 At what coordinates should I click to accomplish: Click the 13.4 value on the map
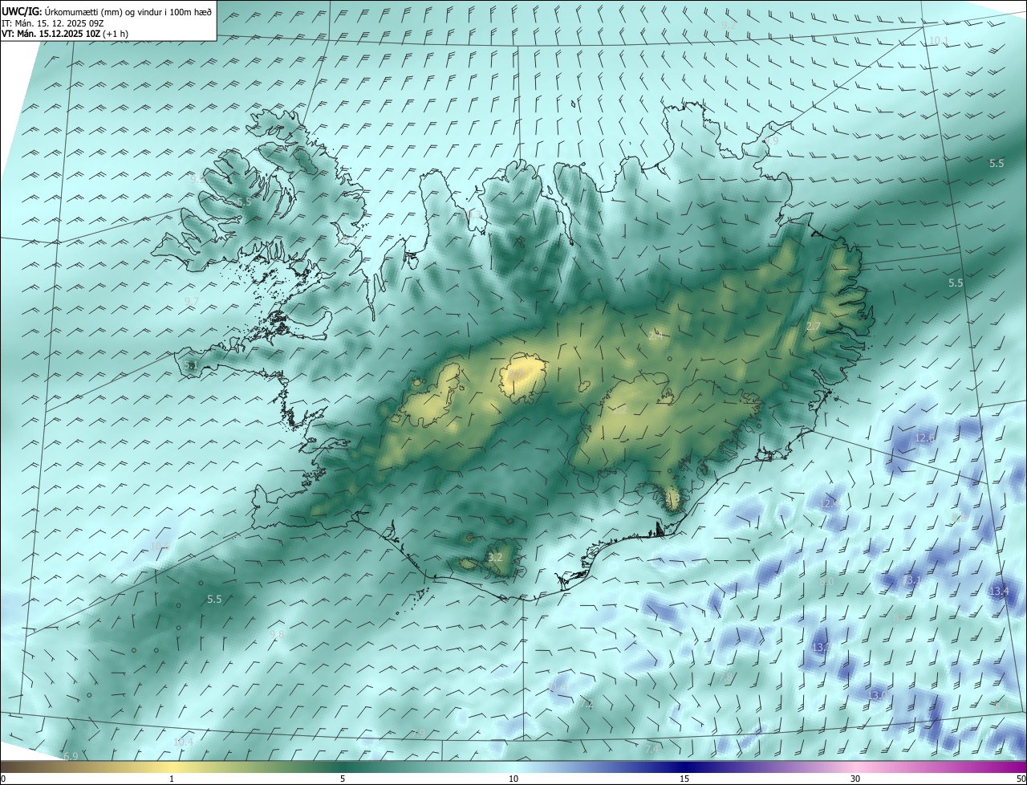[999, 591]
